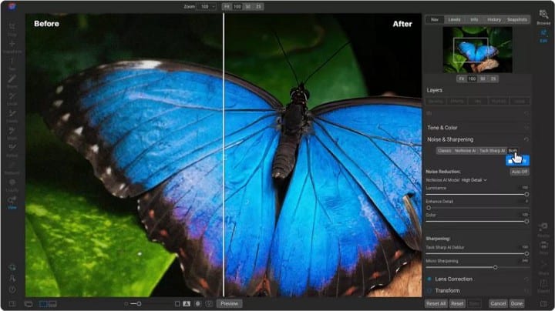Select the Text tool
Viewport: 555px width, 311px height.
tap(12, 63)
